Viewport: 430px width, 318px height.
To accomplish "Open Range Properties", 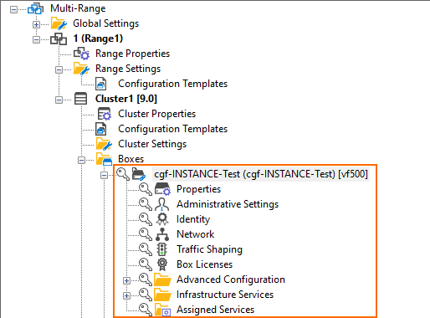I will [x=132, y=54].
